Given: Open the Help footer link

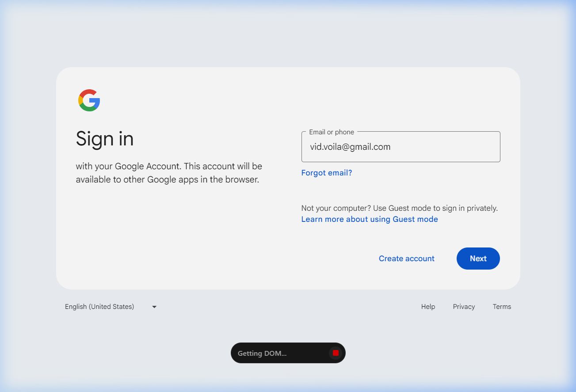Looking at the screenshot, I should point(428,307).
